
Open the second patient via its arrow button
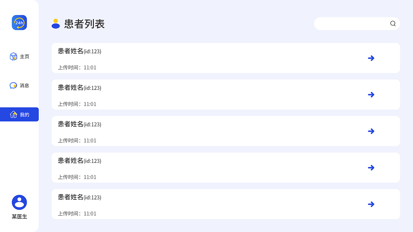[x=371, y=94]
